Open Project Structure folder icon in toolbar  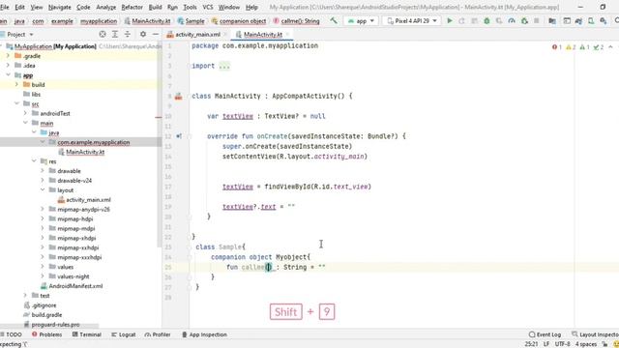[552, 21]
